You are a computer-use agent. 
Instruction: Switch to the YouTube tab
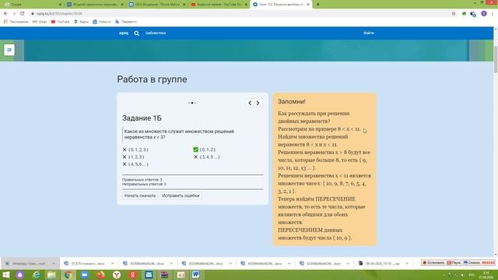click(219, 5)
